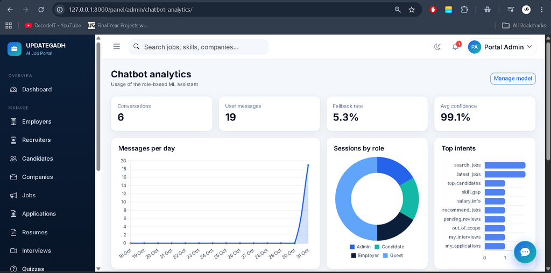
Task: Toggle dark mode with the moon icon
Action: tap(437, 47)
